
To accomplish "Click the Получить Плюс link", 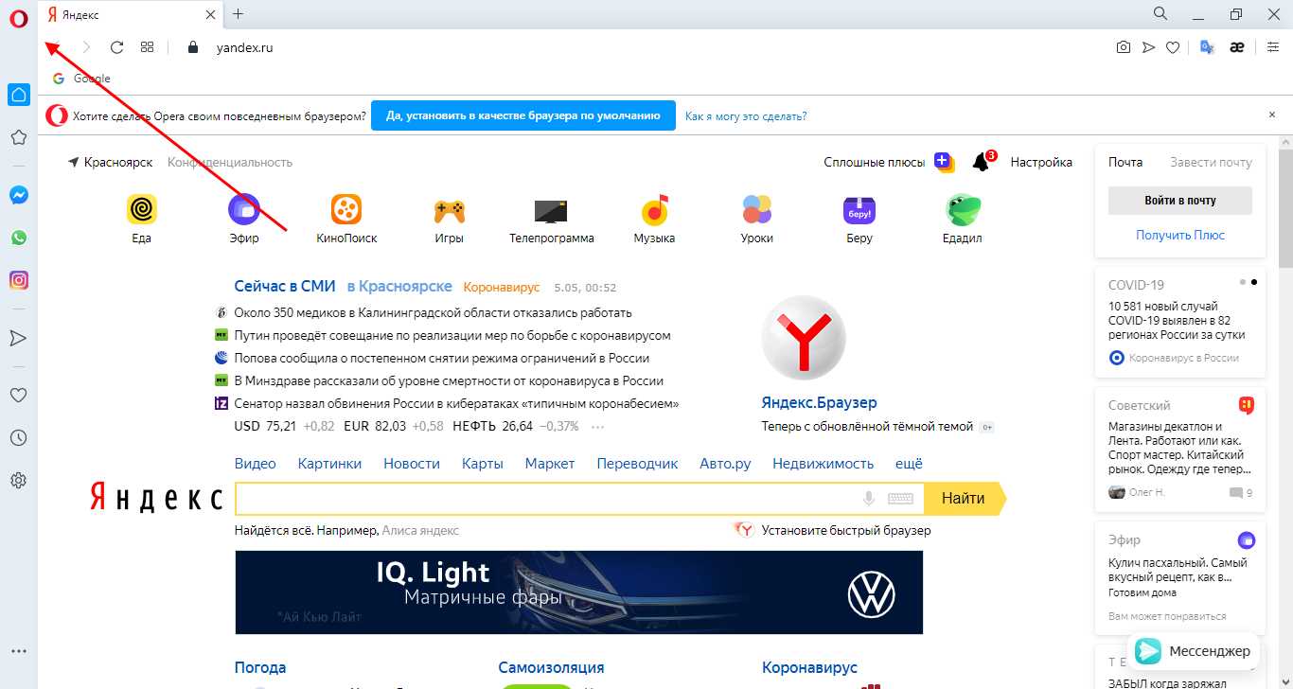I will pyautogui.click(x=1180, y=235).
